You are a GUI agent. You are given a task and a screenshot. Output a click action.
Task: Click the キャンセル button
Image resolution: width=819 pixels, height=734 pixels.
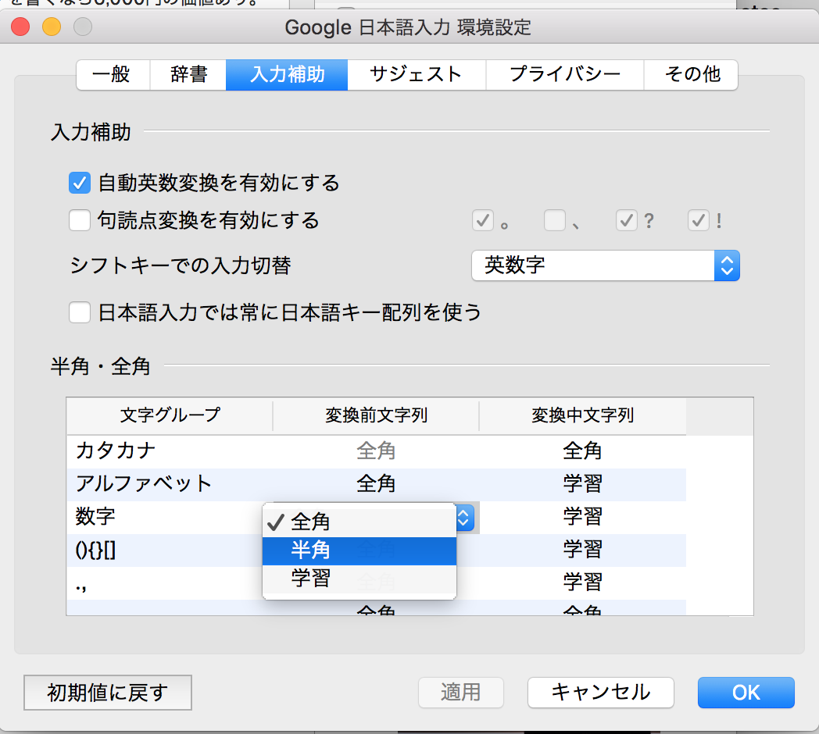tap(601, 693)
